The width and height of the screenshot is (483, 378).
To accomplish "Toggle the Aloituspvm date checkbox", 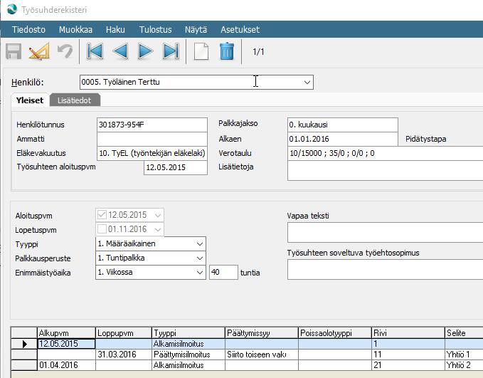I will pos(102,214).
